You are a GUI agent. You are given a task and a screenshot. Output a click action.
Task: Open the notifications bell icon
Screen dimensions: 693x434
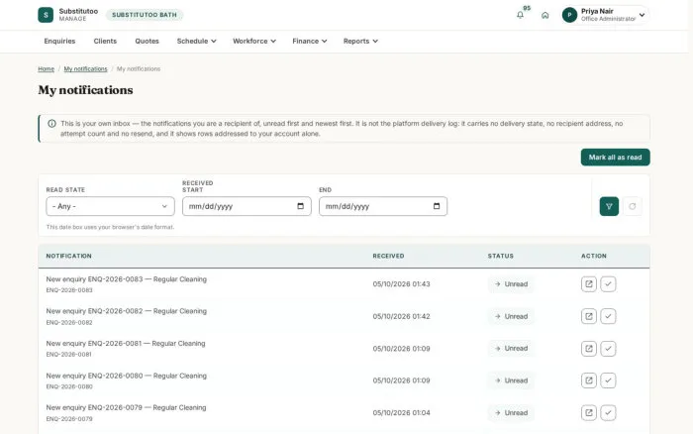click(520, 15)
